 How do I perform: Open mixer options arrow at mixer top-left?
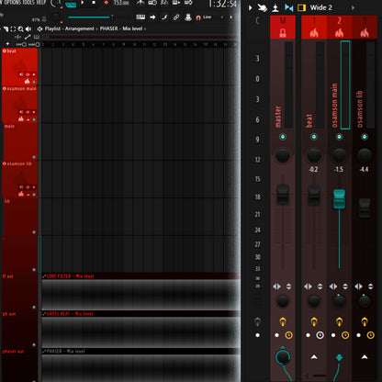point(250,7)
